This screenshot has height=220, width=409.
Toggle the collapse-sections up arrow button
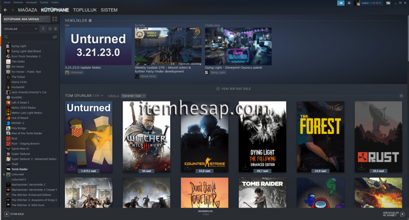point(43,29)
